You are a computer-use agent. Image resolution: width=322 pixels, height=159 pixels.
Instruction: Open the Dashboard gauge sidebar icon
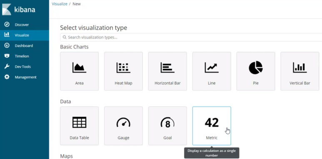(x=7, y=45)
